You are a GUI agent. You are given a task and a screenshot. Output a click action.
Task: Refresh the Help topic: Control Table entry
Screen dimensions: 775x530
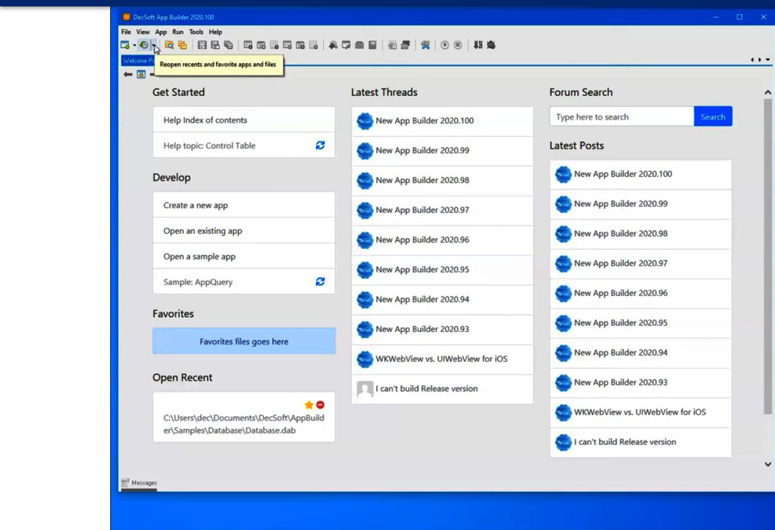[x=320, y=145]
